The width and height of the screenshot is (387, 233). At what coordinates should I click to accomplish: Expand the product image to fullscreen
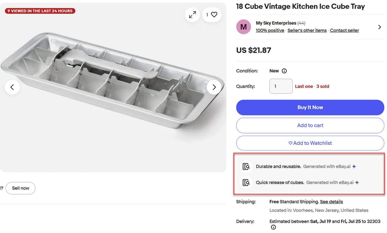[192, 15]
